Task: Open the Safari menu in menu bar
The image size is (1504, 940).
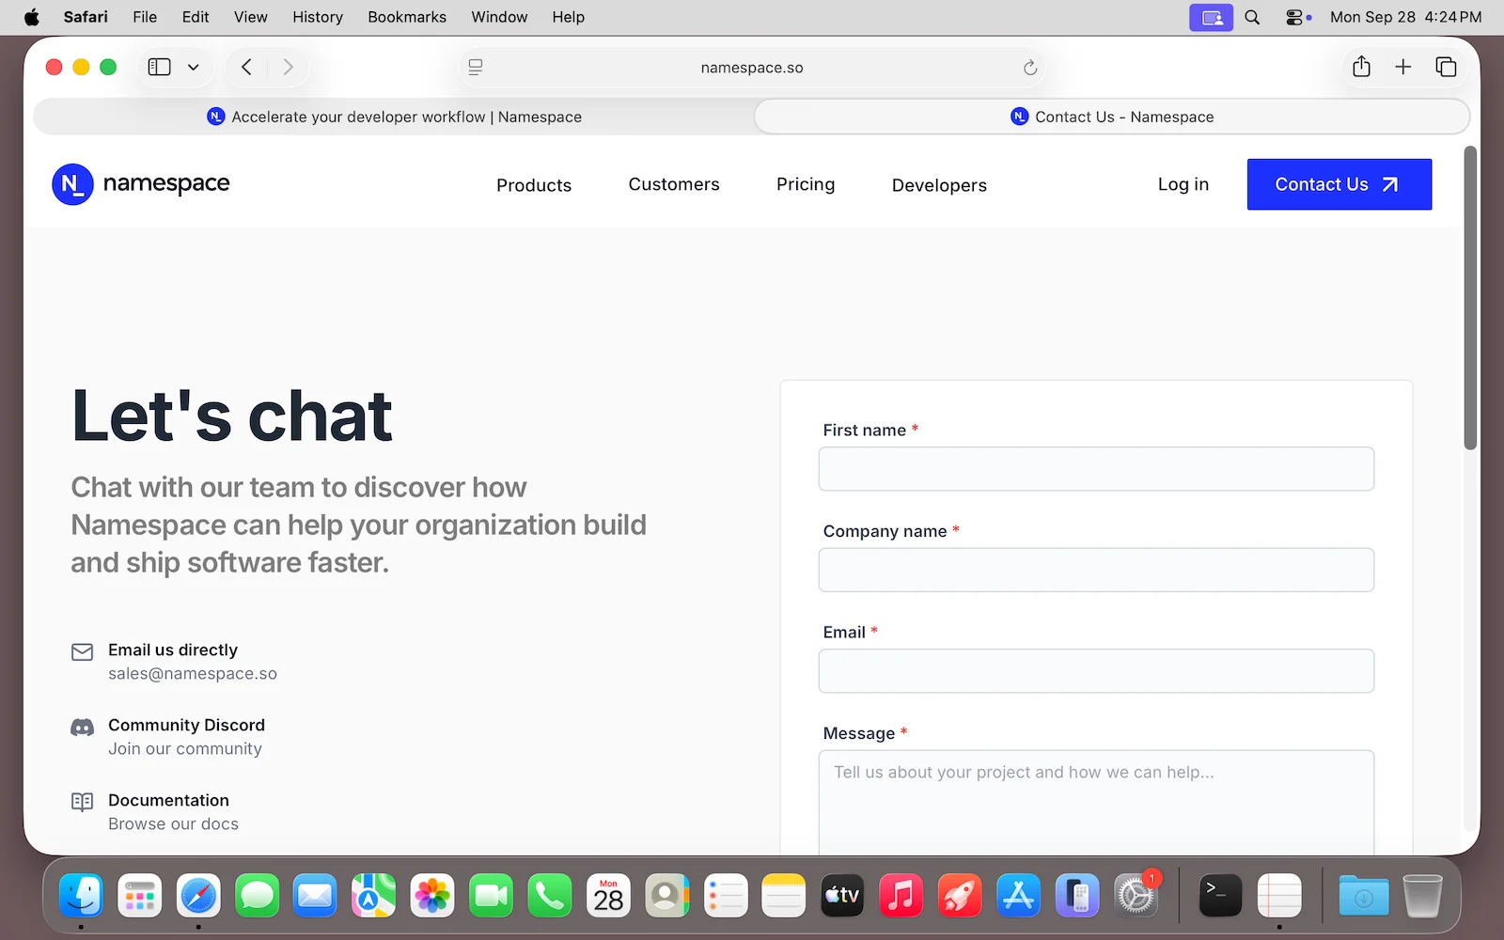Action: (x=86, y=17)
